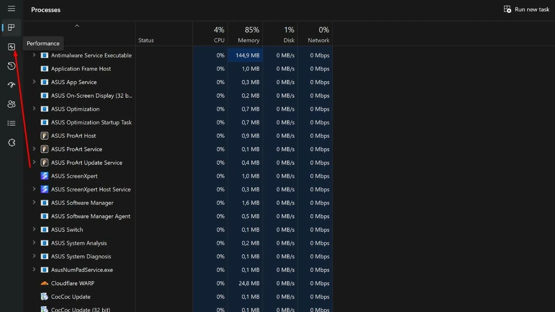
Task: Click the Cloudflare WARP cloud icon
Action: click(x=44, y=283)
